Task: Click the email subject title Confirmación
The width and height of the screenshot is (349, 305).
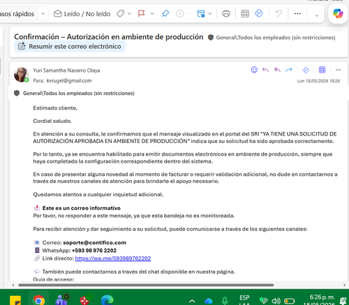Action: point(109,37)
